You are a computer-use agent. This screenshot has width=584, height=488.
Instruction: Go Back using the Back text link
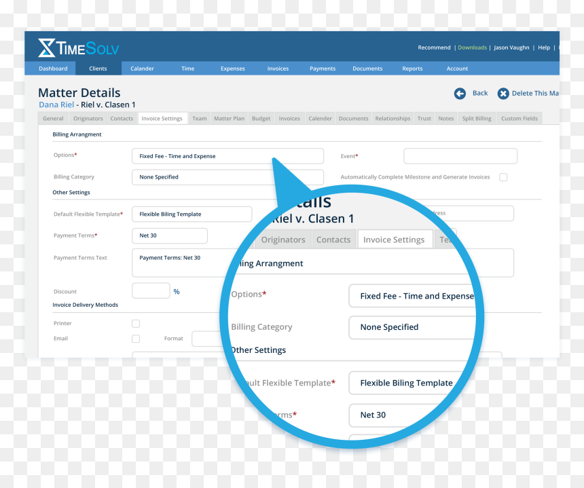479,93
